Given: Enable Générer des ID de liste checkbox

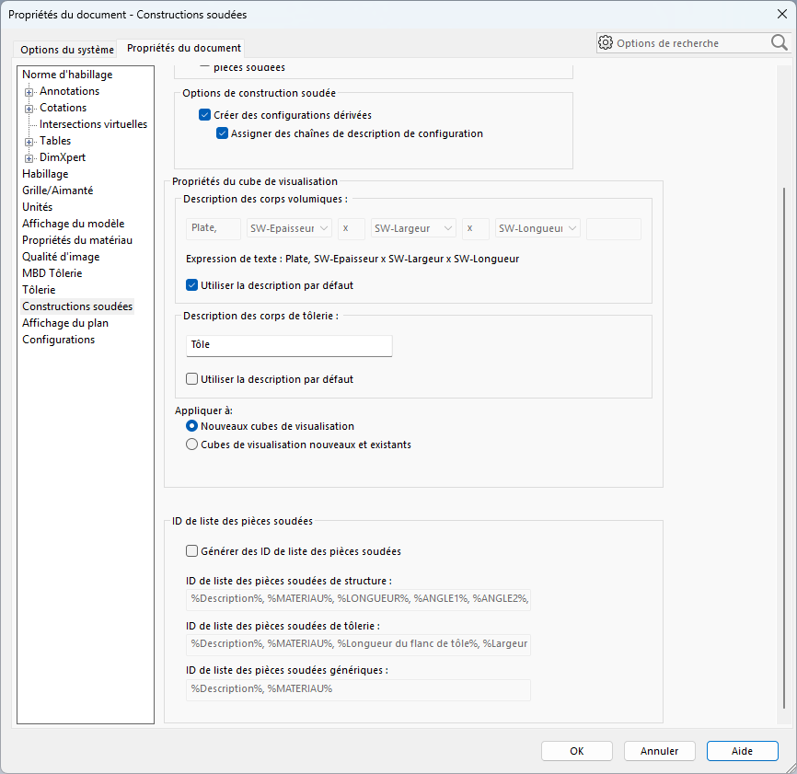Looking at the screenshot, I should (192, 551).
